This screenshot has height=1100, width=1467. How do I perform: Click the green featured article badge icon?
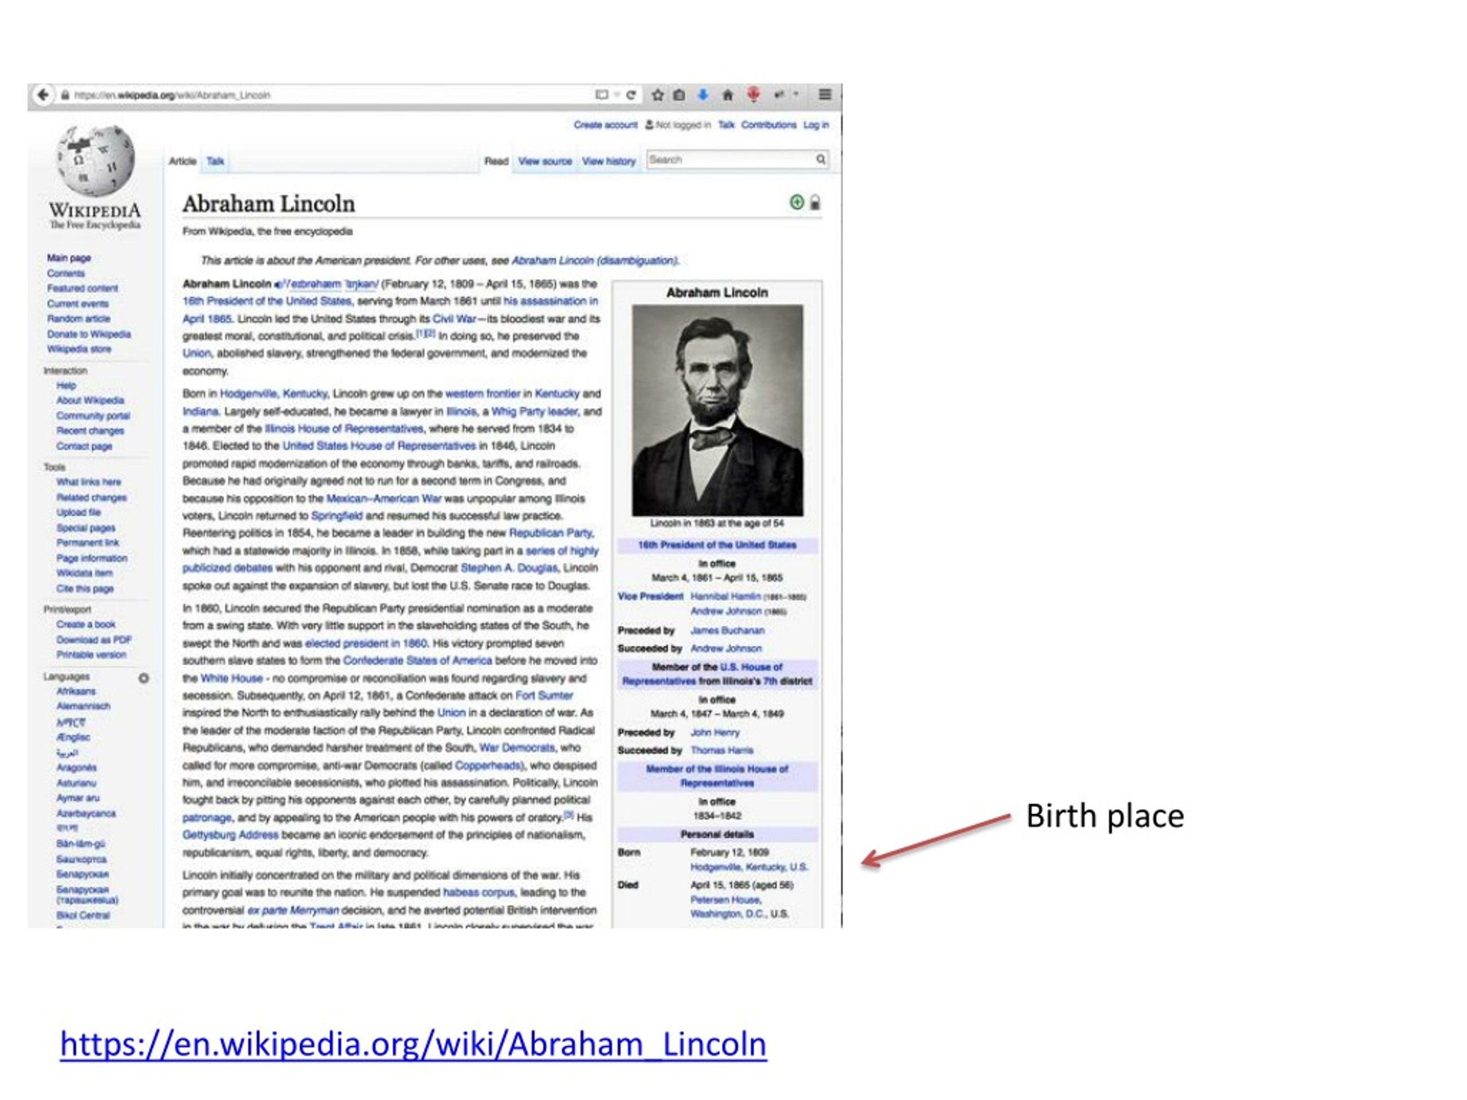pyautogui.click(x=797, y=202)
